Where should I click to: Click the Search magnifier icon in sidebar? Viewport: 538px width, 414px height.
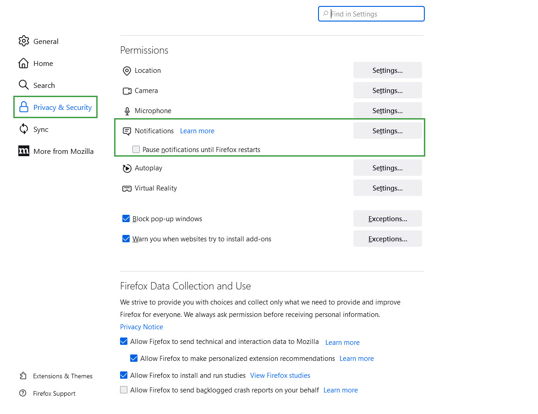[x=24, y=85]
